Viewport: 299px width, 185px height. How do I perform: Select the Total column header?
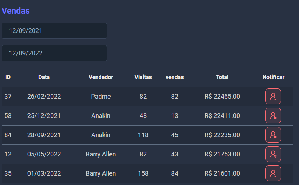click(222, 77)
